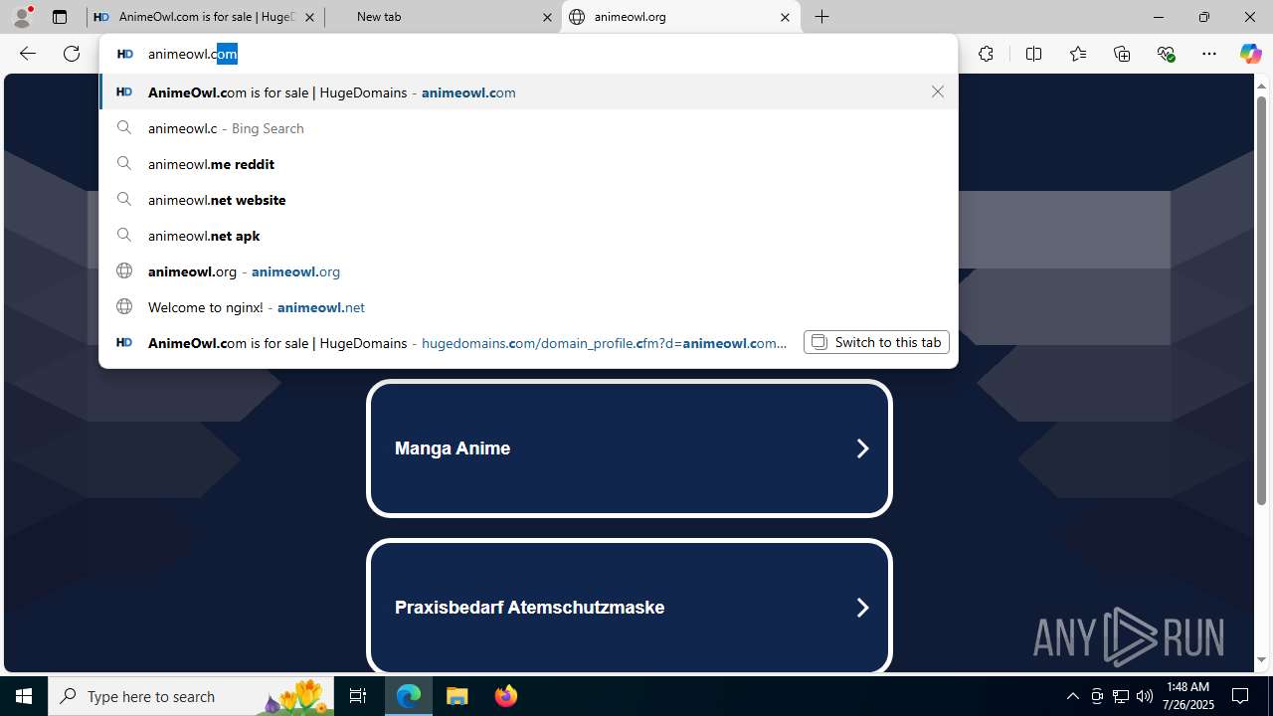Open Browser essentials heart icon

[1166, 54]
